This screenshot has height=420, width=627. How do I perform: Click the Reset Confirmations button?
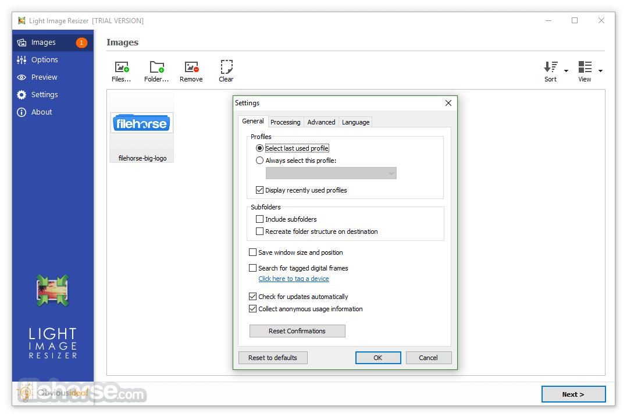point(297,331)
